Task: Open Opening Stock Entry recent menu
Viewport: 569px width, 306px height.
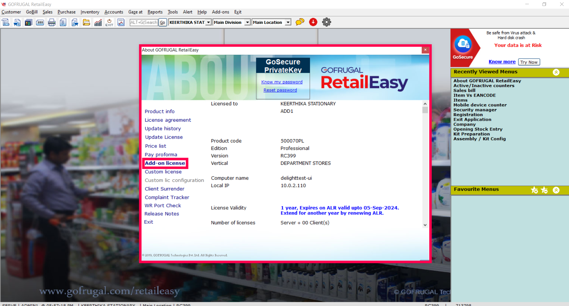Action: pyautogui.click(x=478, y=129)
